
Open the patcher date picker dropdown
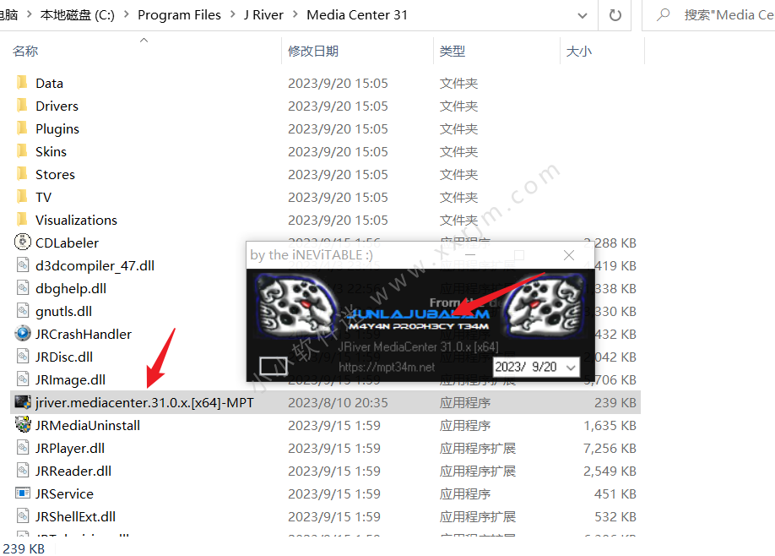tap(571, 368)
